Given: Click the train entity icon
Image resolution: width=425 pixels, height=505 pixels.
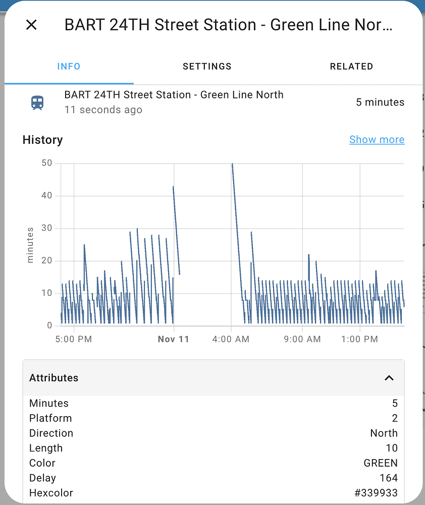Looking at the screenshot, I should (x=37, y=103).
